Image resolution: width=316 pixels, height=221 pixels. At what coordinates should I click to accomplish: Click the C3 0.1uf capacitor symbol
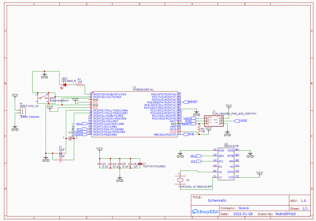[100, 164]
